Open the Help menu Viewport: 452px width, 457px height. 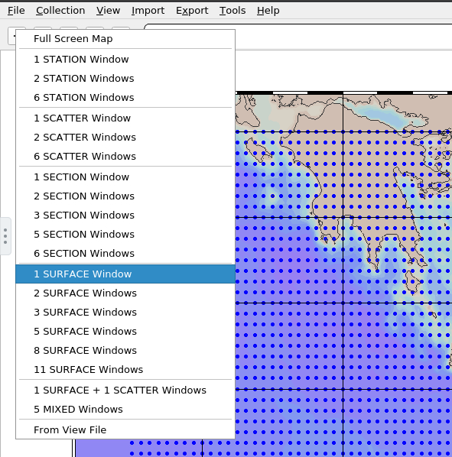pos(268,11)
